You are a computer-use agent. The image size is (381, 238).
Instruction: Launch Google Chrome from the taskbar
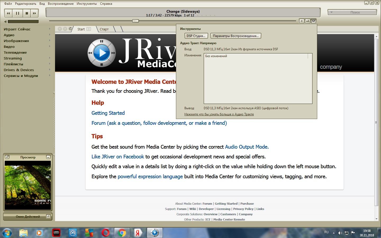122,233
